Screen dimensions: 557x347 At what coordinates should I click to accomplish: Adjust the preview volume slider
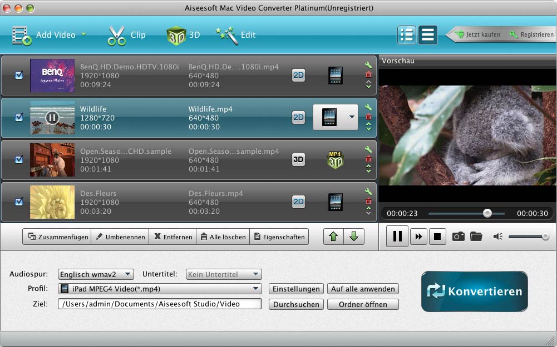coord(529,237)
